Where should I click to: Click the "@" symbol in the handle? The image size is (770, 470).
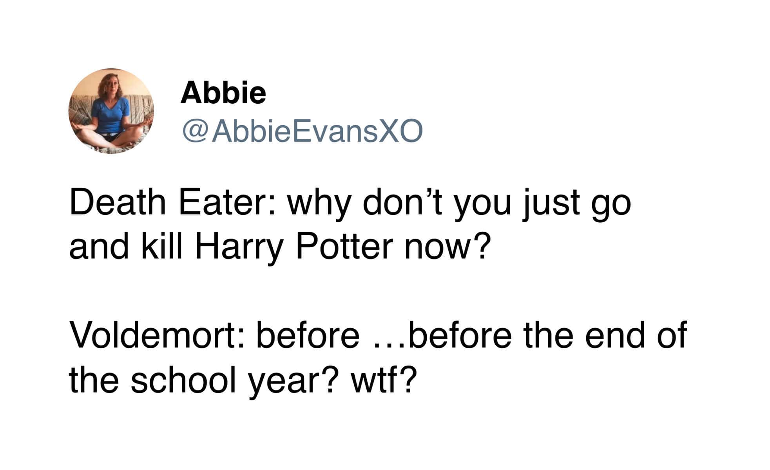195,131
